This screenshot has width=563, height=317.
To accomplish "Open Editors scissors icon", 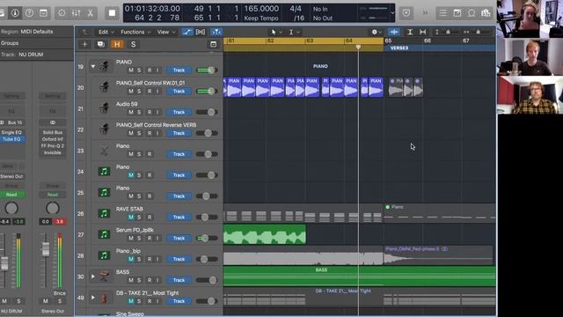I will click(91, 13).
